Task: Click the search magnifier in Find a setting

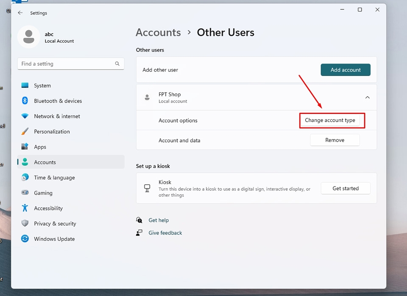Action: coord(117,64)
